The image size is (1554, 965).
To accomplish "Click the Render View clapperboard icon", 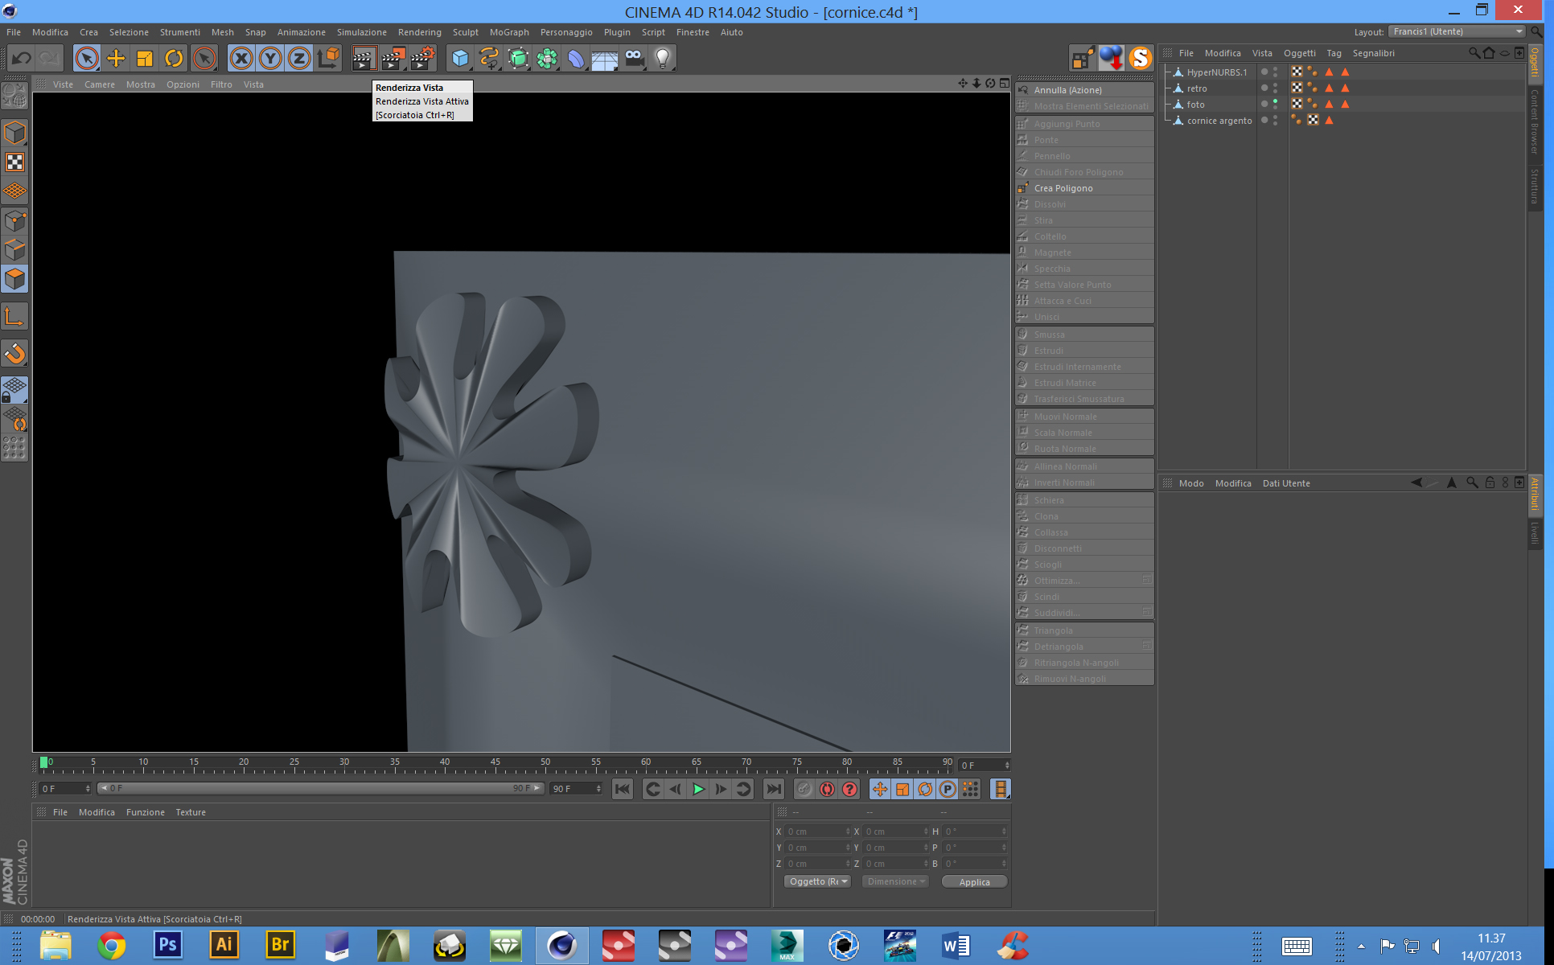I will point(364,58).
